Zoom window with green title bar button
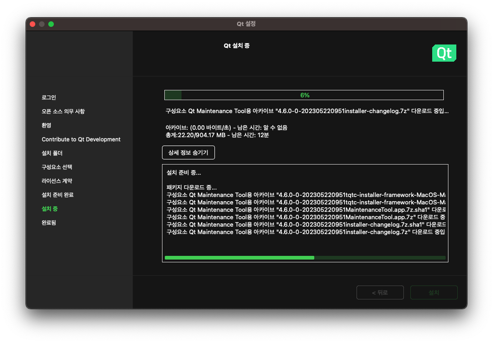 coord(51,24)
